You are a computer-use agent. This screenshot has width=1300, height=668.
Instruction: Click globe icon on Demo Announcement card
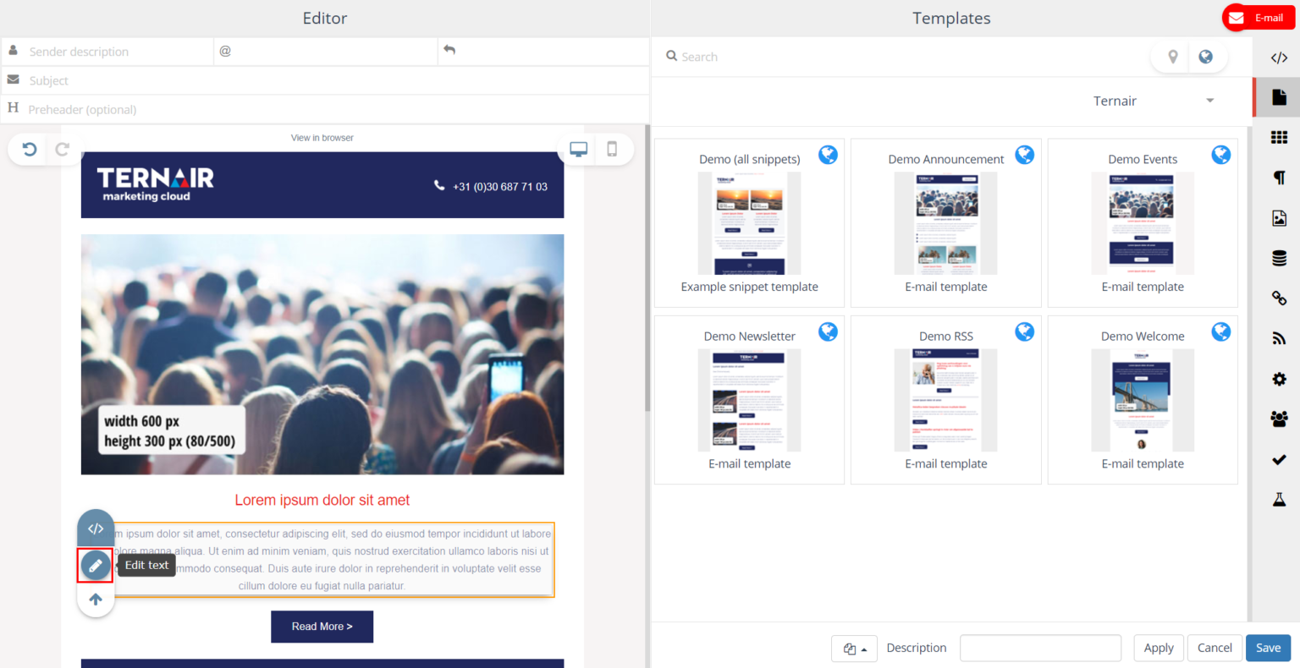[x=1024, y=155]
